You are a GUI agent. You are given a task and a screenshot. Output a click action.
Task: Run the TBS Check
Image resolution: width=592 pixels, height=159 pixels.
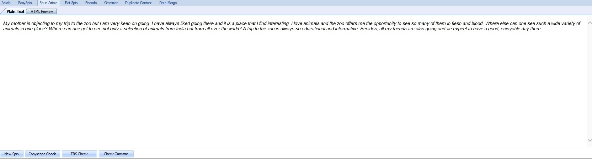point(79,154)
